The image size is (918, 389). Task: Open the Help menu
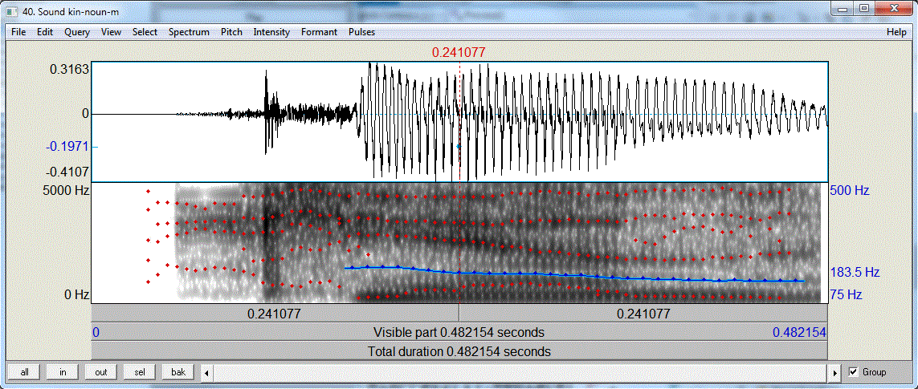(x=896, y=32)
